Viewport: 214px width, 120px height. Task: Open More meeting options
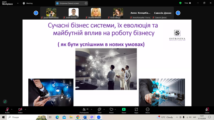[x=147, y=110]
